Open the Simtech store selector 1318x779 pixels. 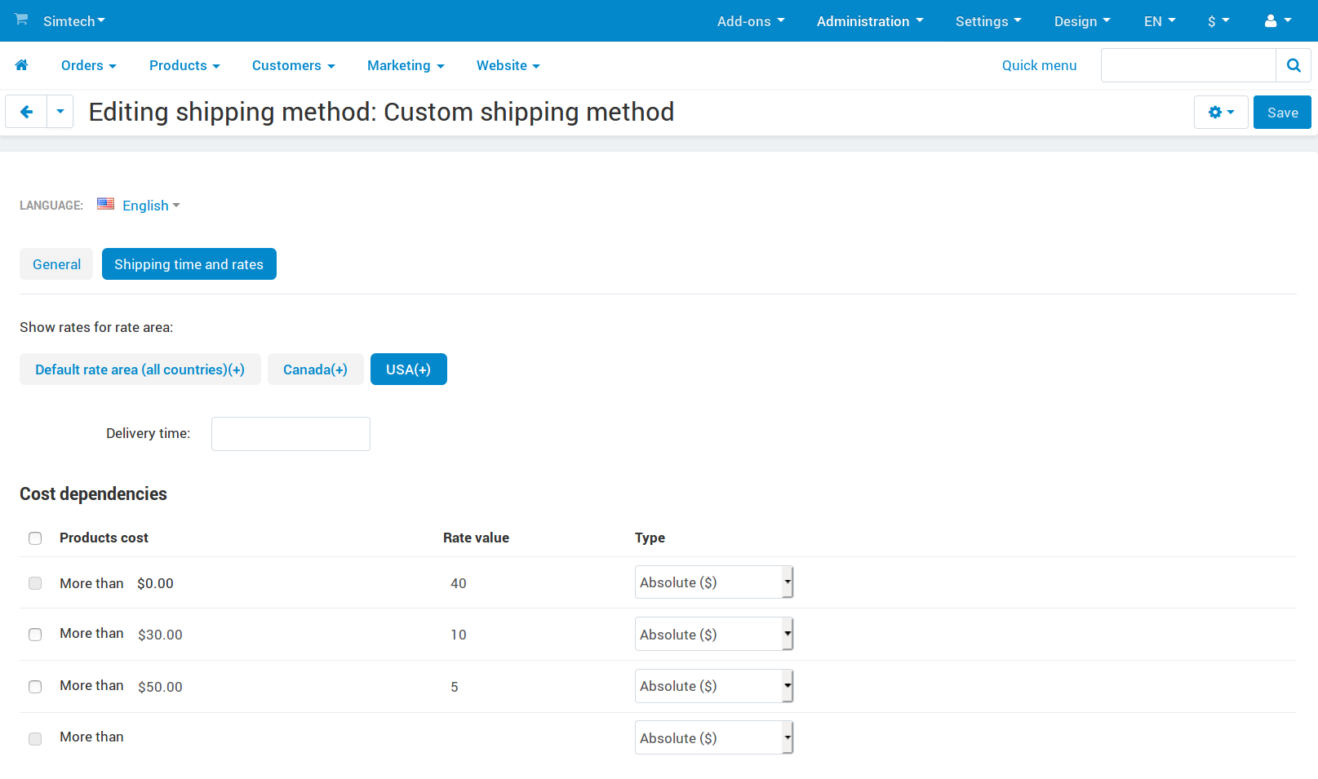pos(74,21)
